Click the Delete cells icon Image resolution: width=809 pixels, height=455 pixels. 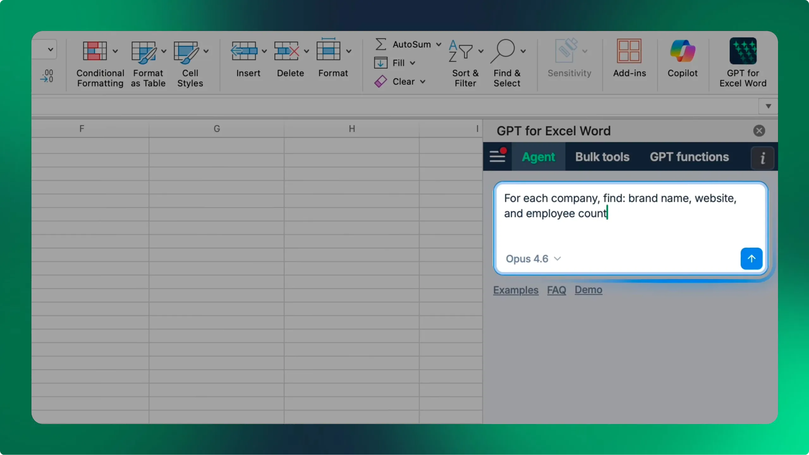(286, 51)
